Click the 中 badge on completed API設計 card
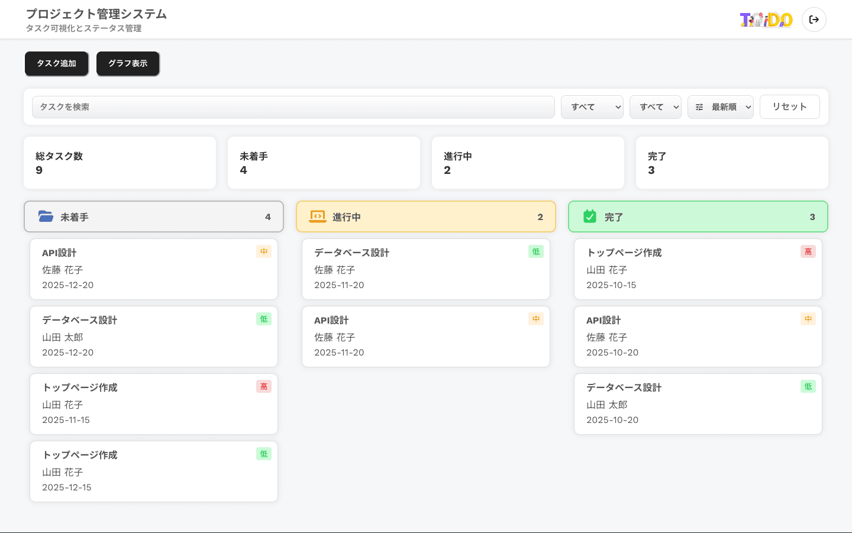The image size is (852, 533). coord(808,319)
